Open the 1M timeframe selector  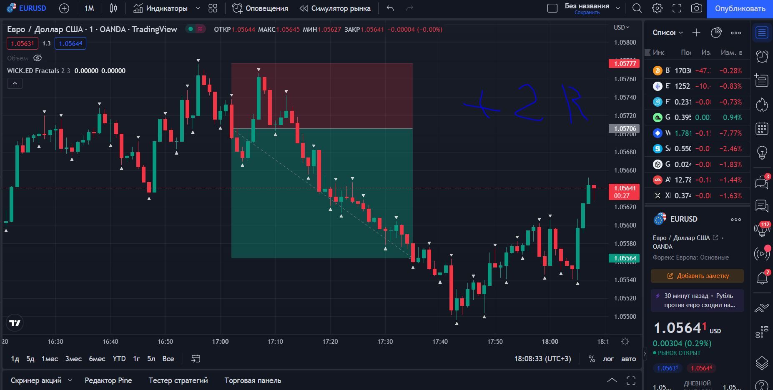pyautogui.click(x=89, y=8)
